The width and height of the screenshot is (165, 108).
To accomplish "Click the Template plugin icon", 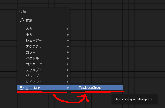I will click(x=22, y=88).
